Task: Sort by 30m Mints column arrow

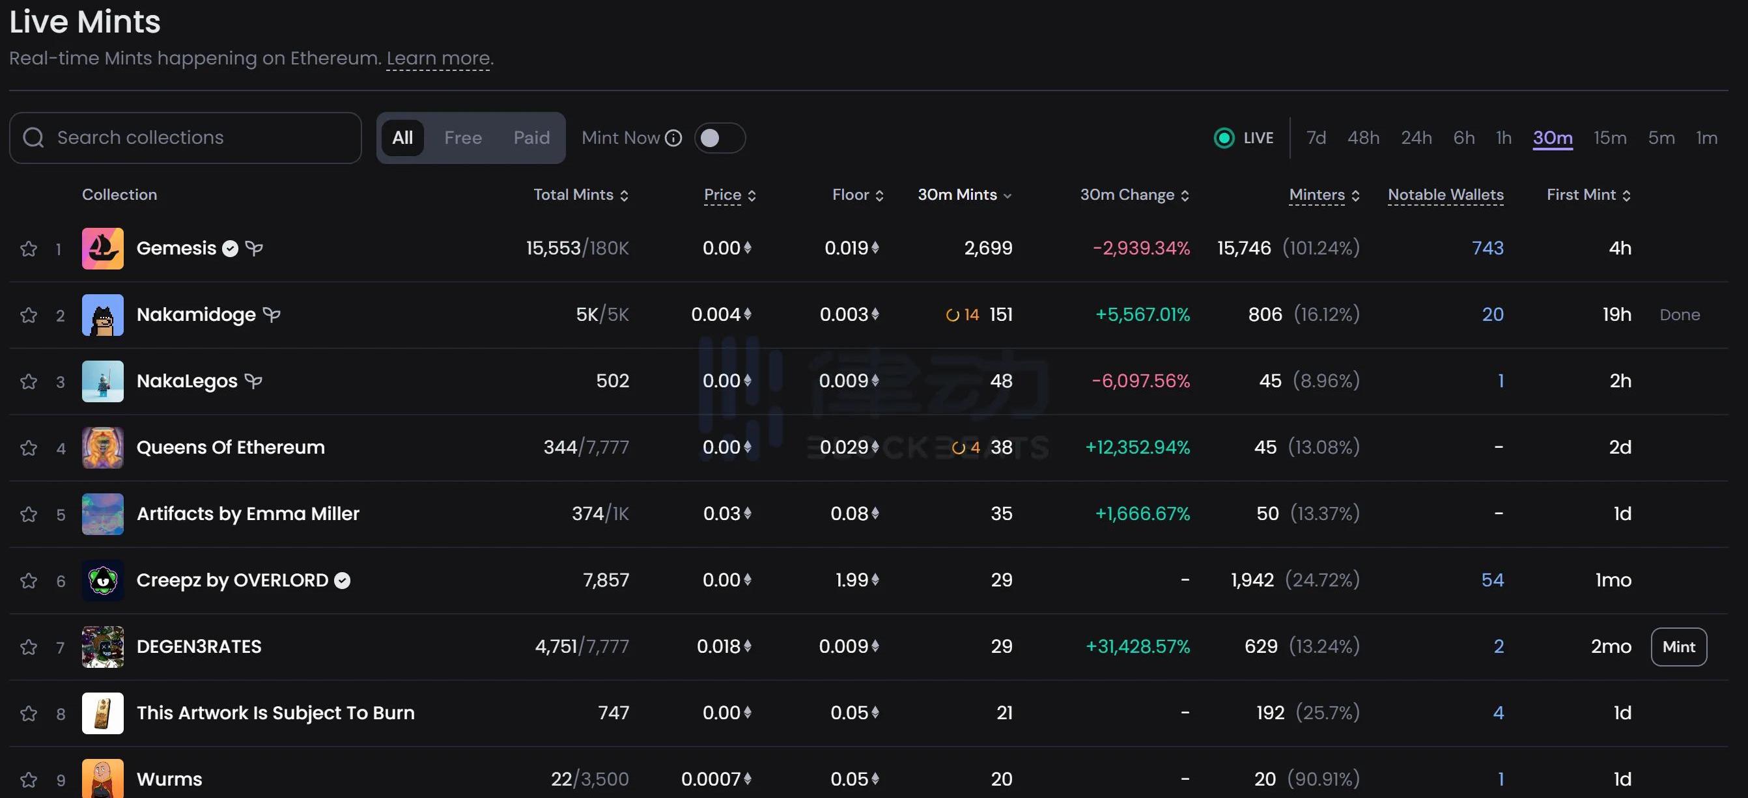Action: point(1008,196)
